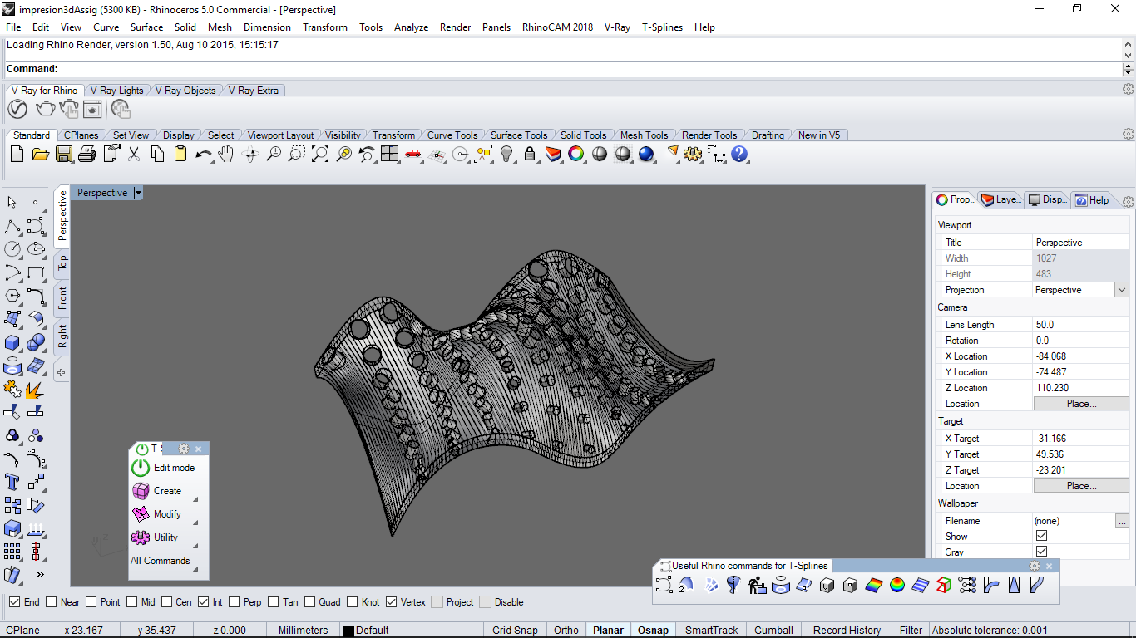Click the Print icon in the Standard toolbar

coord(86,154)
